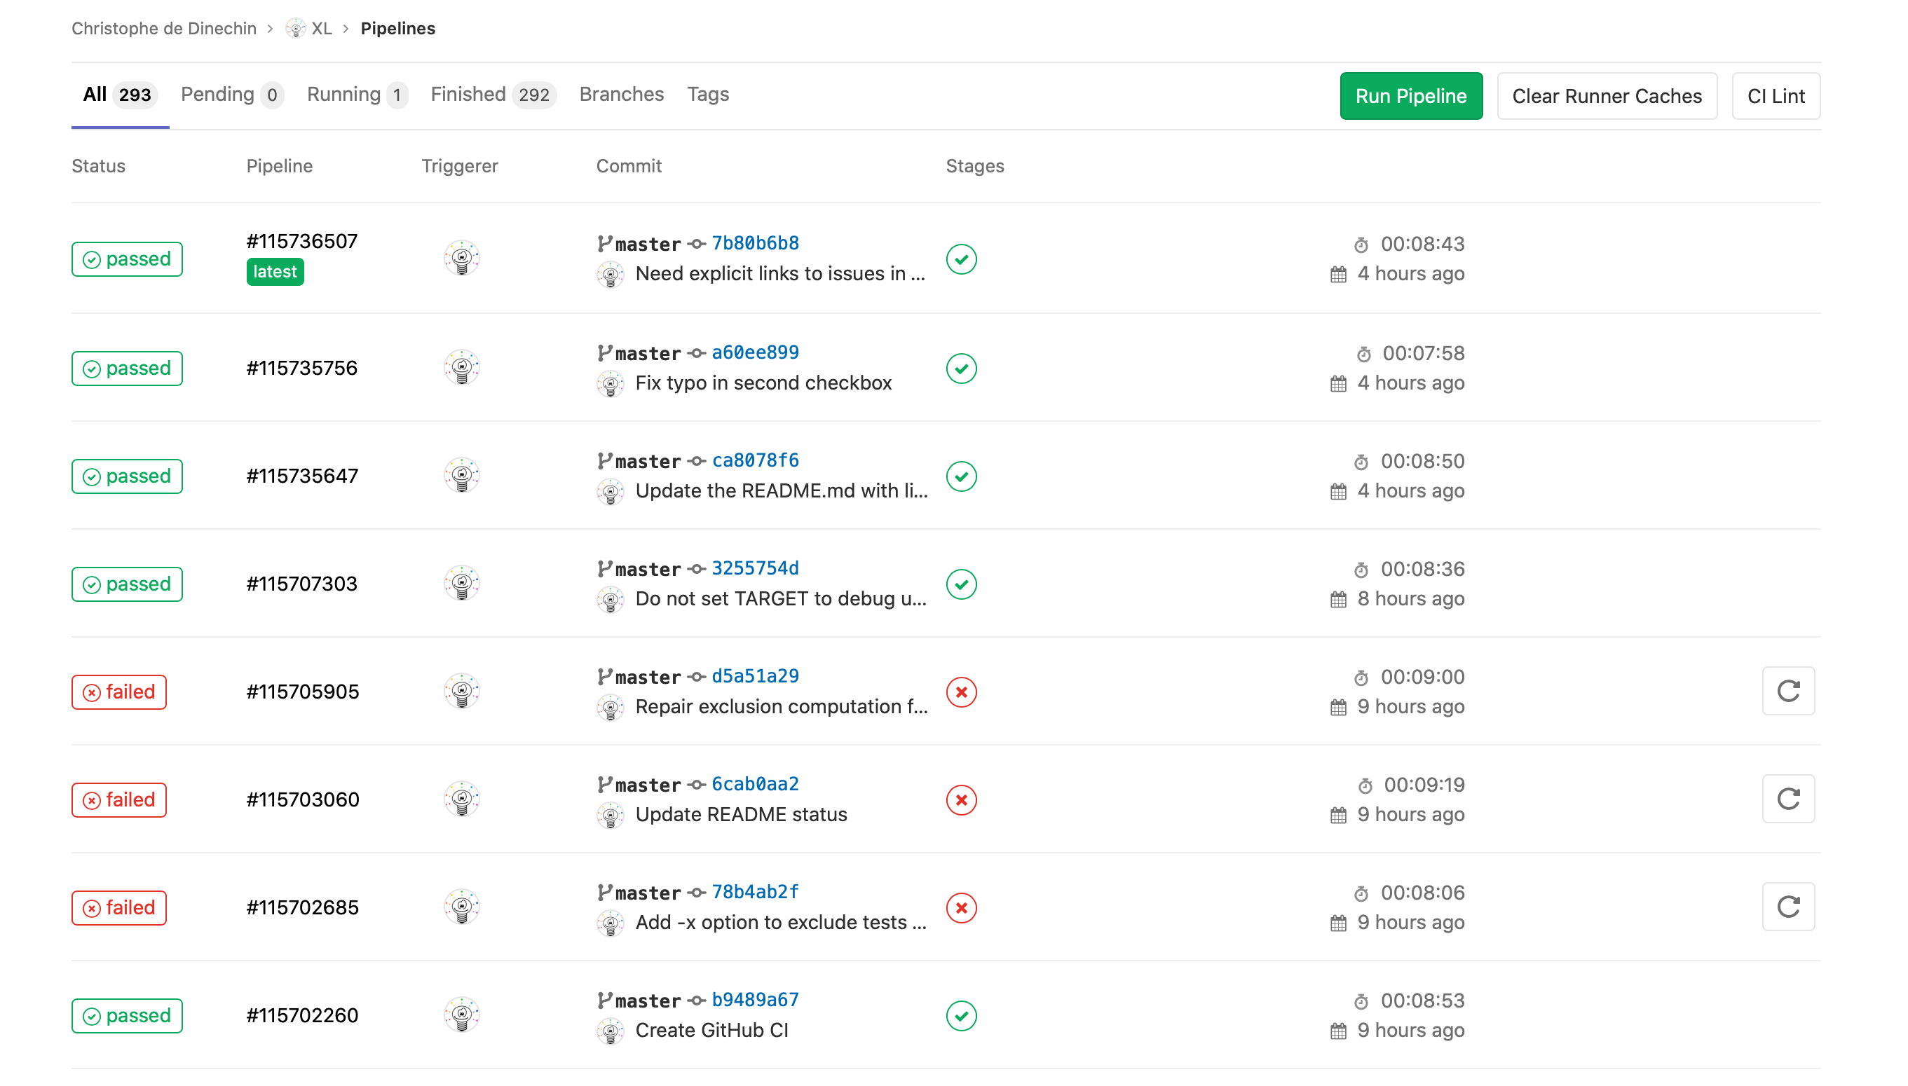Open 'Repair exclusion computation f...' commit message
The image size is (1908, 1086).
[x=782, y=706]
